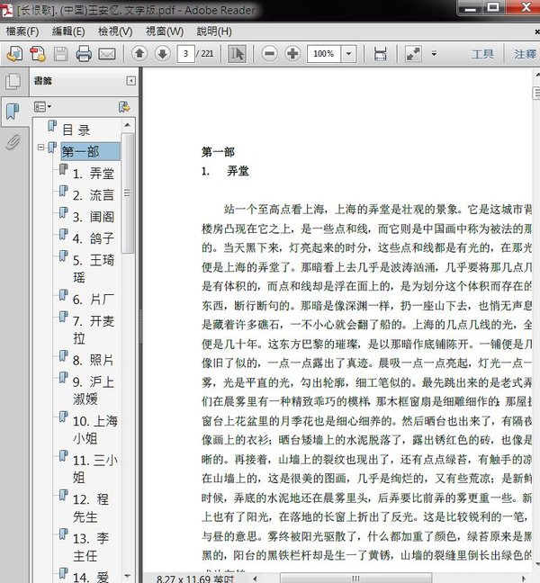The image size is (540, 583).
Task: Click the Print icon in toolbar
Action: point(84,54)
